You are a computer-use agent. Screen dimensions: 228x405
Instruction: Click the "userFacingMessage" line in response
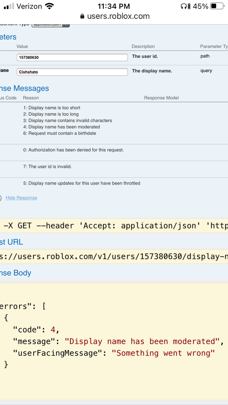(114, 353)
